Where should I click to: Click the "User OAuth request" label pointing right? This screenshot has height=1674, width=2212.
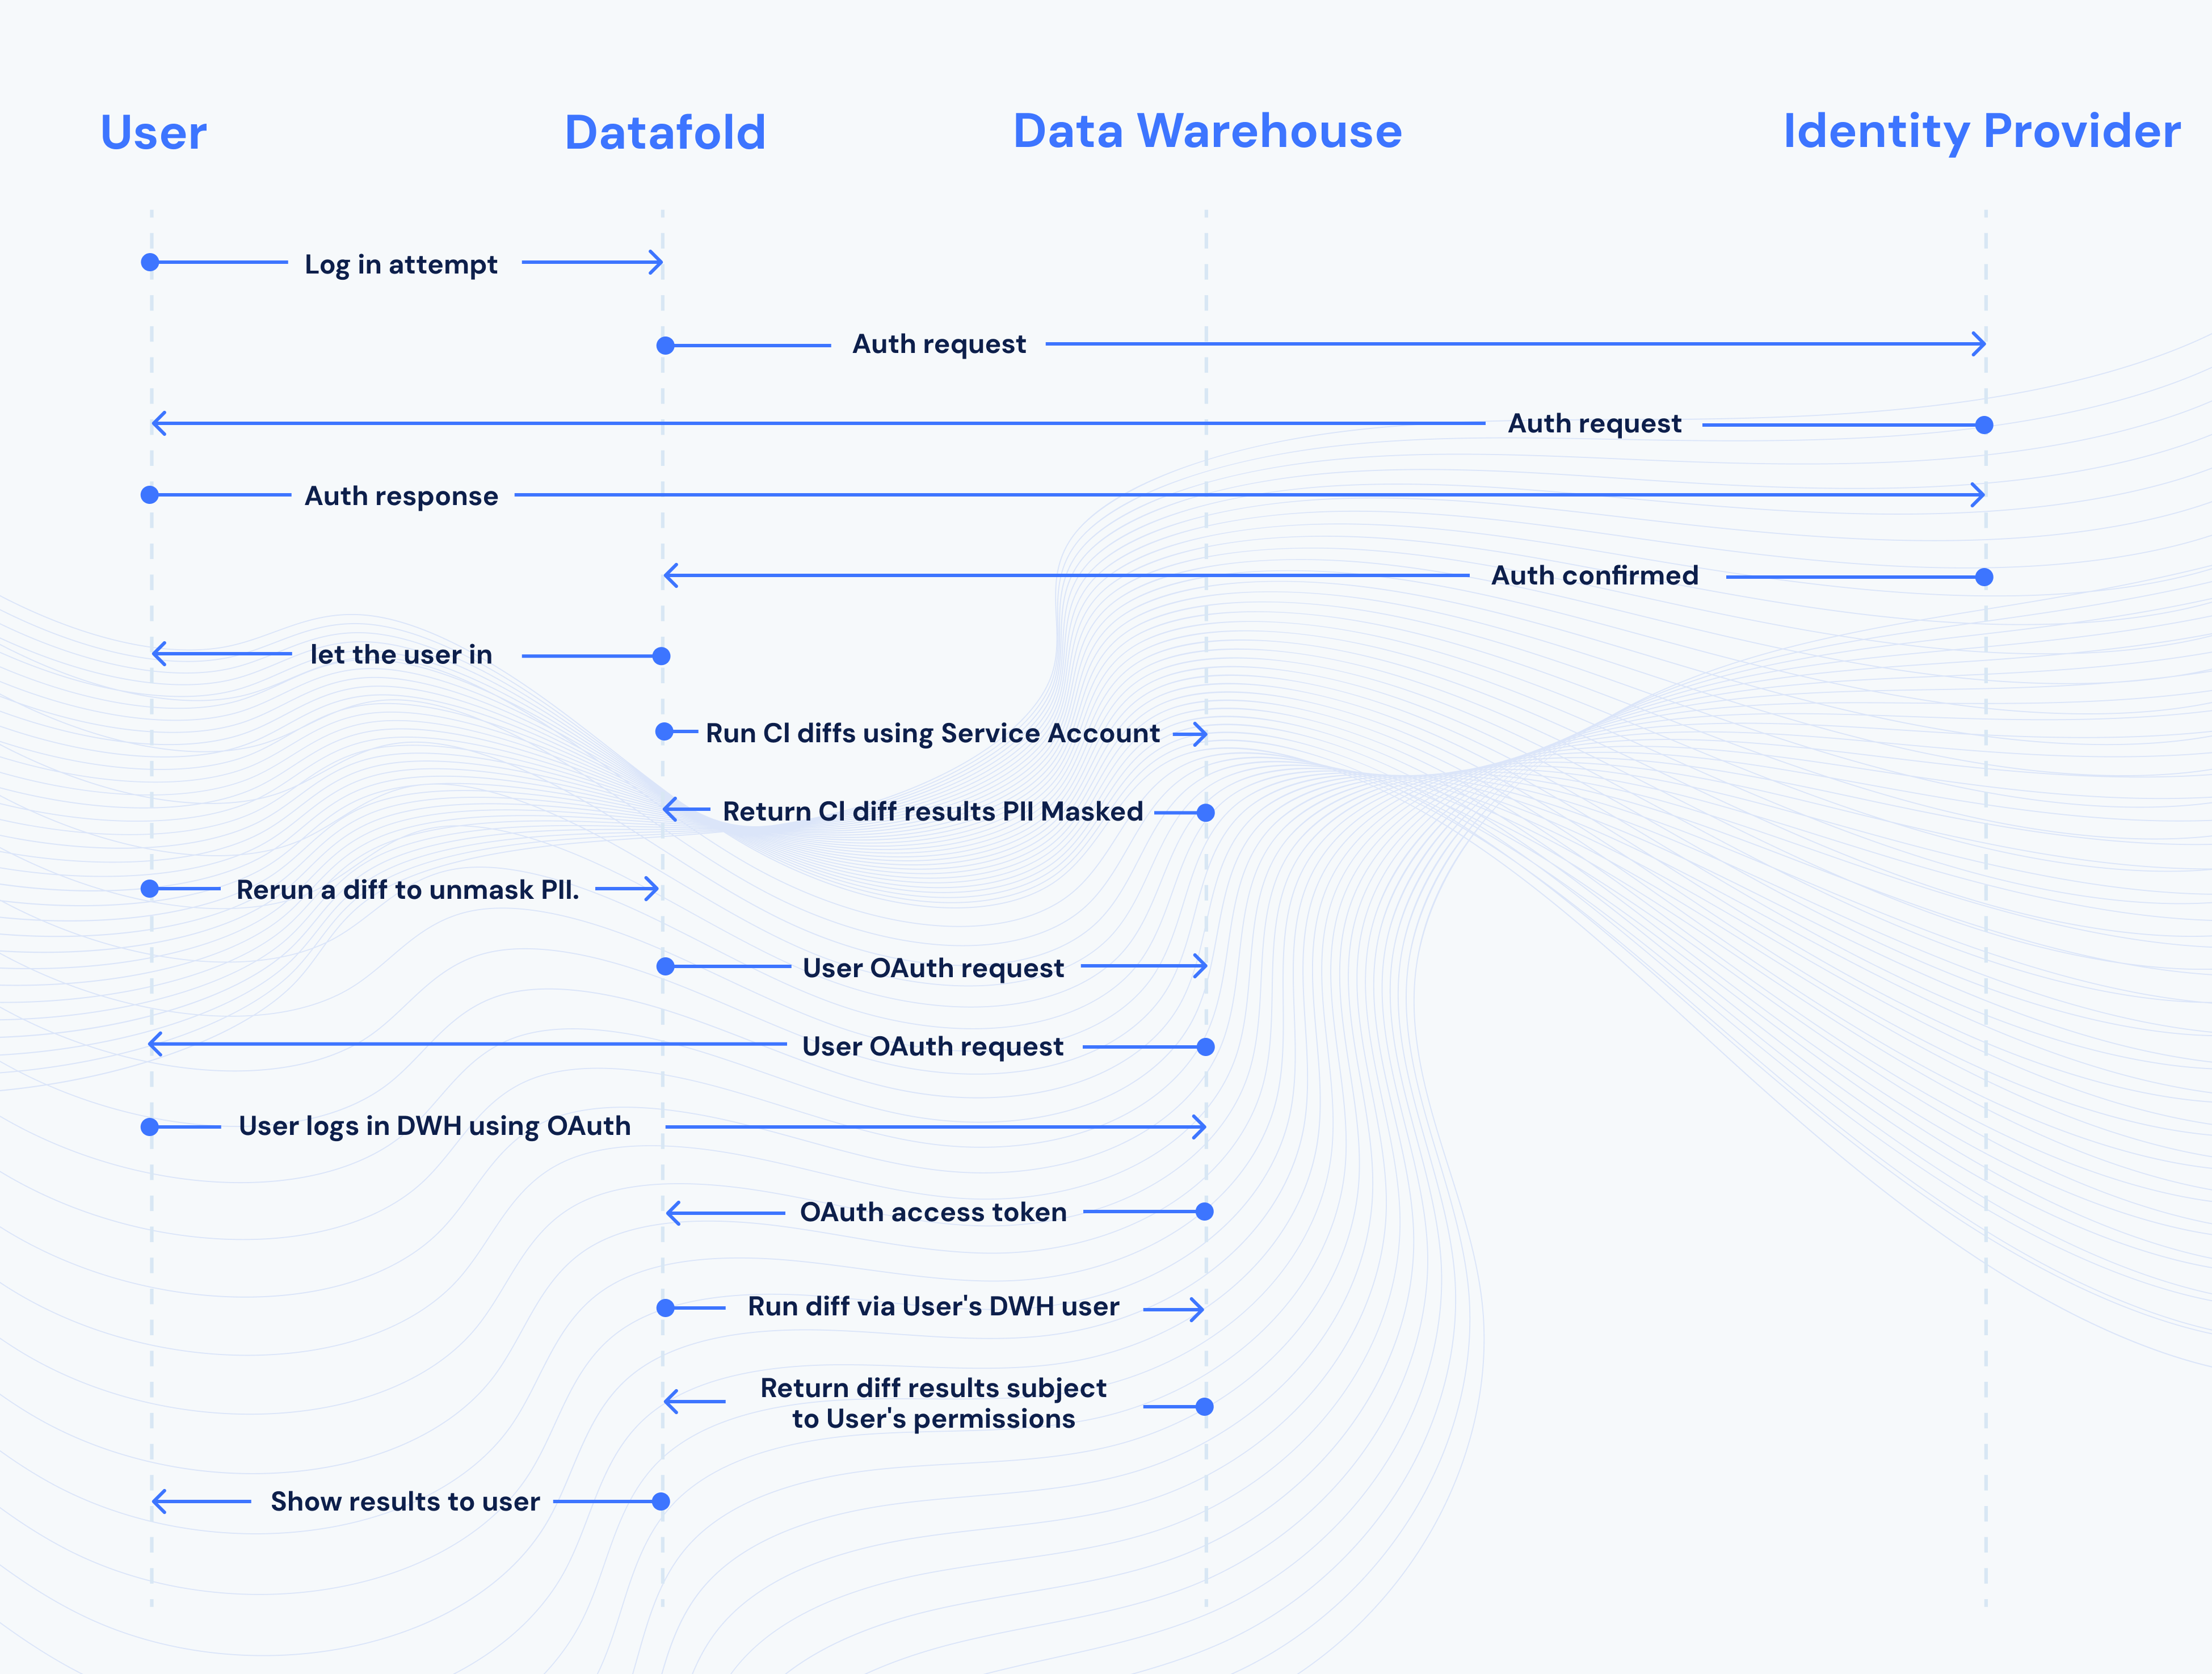(x=933, y=969)
